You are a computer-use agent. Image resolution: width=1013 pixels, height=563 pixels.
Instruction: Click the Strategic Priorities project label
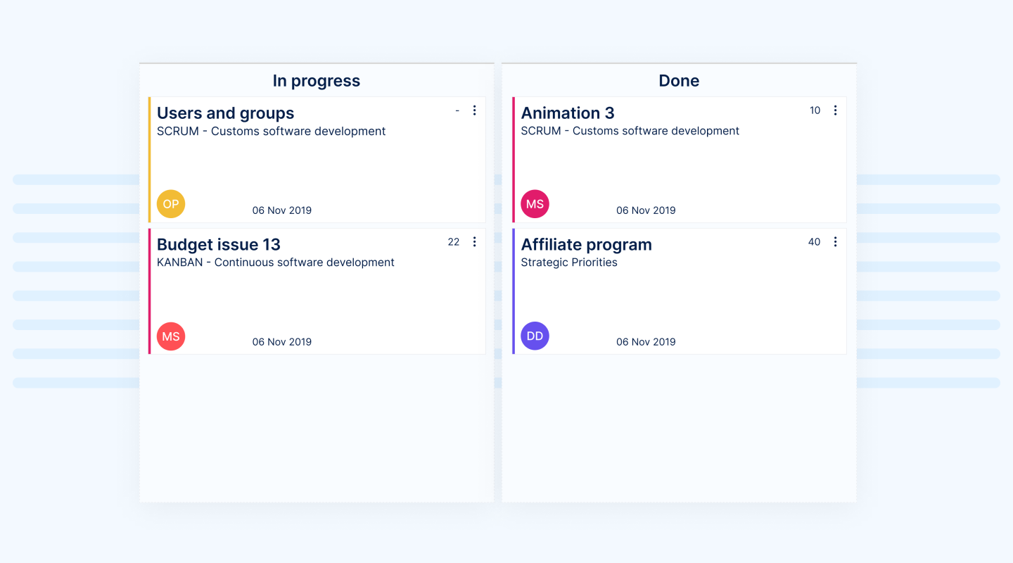click(569, 262)
